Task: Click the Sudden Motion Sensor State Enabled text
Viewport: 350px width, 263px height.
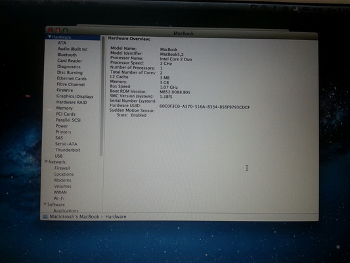Action: tap(131, 115)
